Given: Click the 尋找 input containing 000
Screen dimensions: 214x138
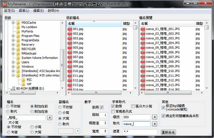Looking at the screenshot, I should pos(137,117).
